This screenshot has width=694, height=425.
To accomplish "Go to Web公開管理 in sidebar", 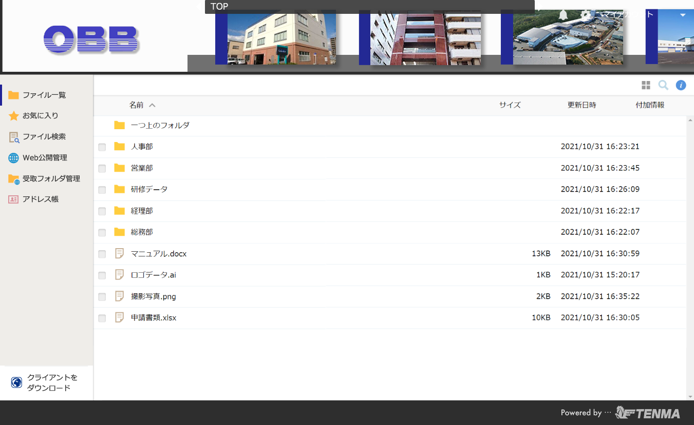I will click(45, 158).
